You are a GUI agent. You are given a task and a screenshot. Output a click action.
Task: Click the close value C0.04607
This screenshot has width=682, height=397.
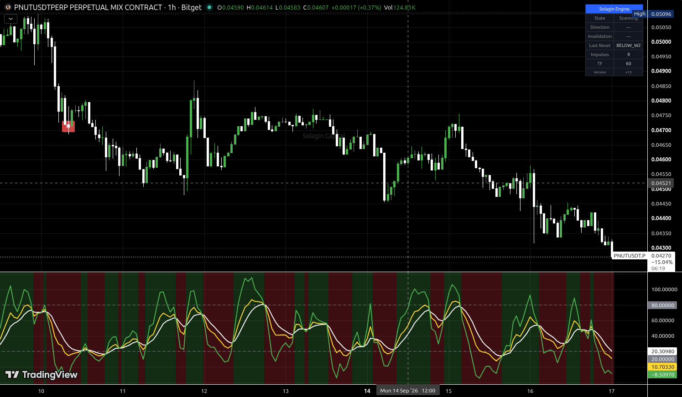click(x=316, y=8)
